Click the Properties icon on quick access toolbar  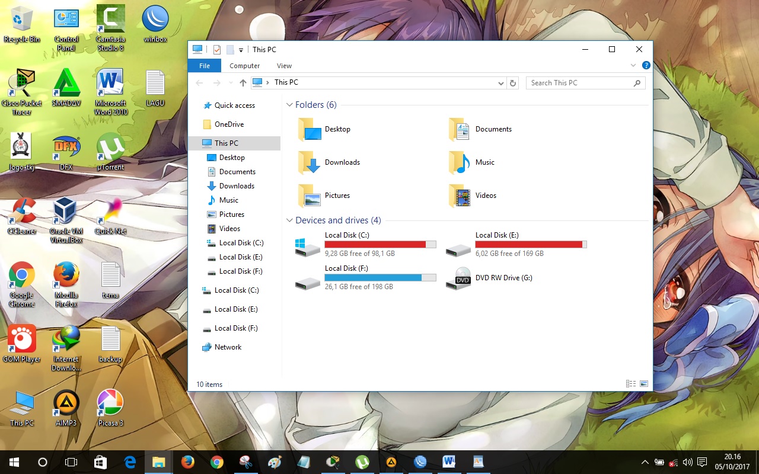coord(217,50)
